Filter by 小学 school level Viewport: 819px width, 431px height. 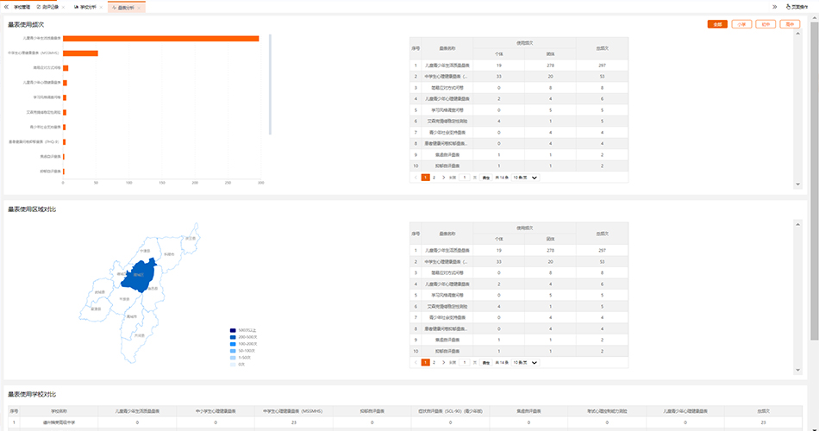741,24
